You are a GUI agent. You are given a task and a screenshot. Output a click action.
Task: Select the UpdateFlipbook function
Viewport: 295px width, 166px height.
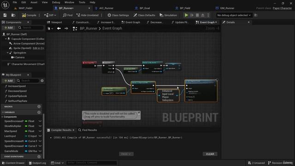coord(18,96)
